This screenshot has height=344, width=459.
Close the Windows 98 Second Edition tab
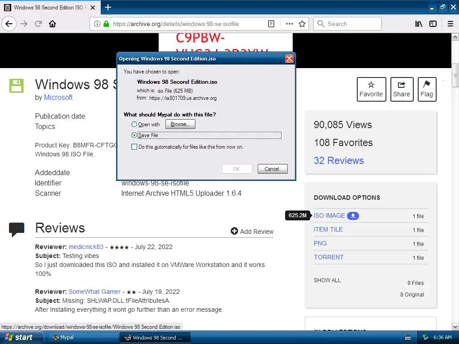[x=93, y=8]
